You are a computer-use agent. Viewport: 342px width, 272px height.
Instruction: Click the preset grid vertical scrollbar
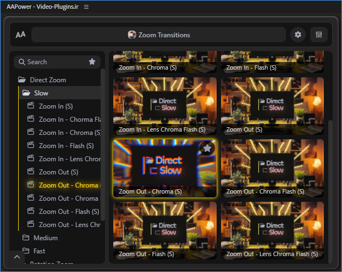(x=330, y=191)
